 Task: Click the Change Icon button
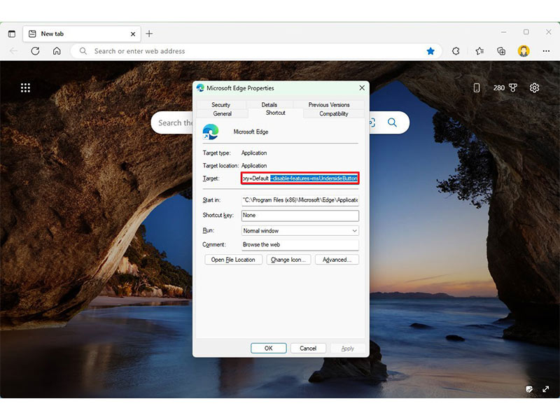(x=288, y=260)
